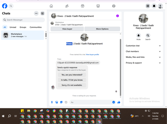The width and height of the screenshot is (167, 124).
Task: Open Windows taskbar search
Action: (9, 116)
